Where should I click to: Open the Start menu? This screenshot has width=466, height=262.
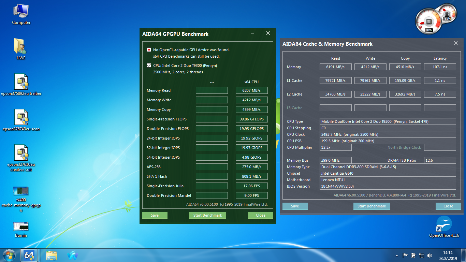[x=9, y=255]
